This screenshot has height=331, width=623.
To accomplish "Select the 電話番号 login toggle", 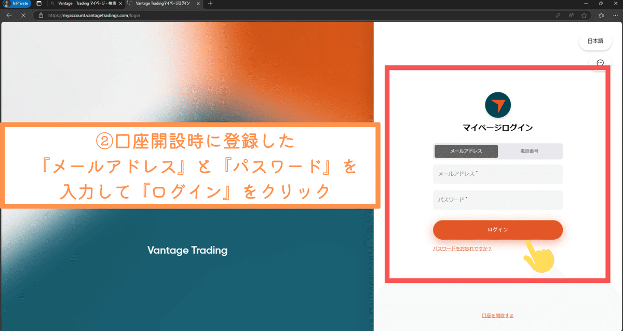I will pyautogui.click(x=530, y=151).
